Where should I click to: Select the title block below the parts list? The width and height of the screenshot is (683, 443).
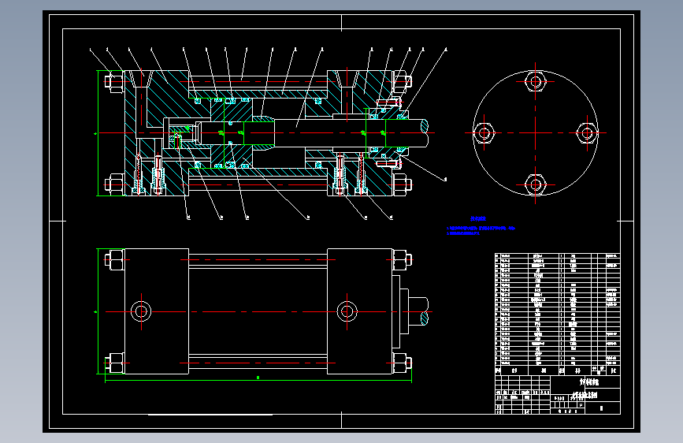[x=558, y=395]
